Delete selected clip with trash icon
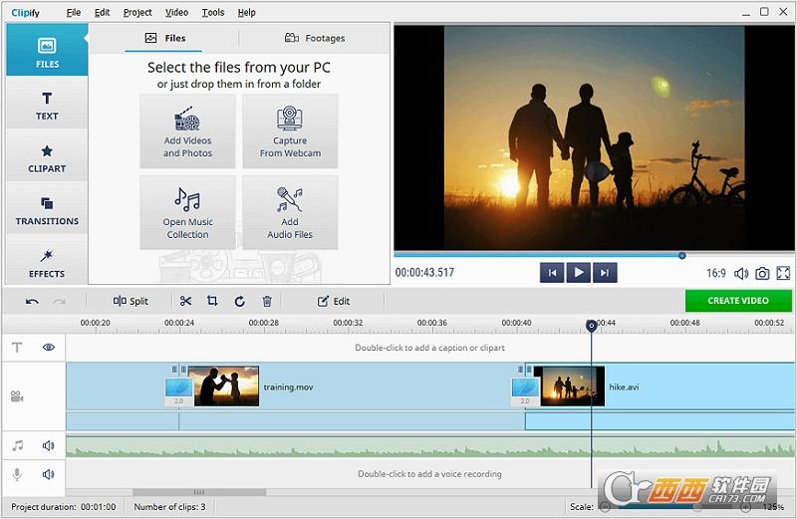797x519 pixels. [x=267, y=302]
